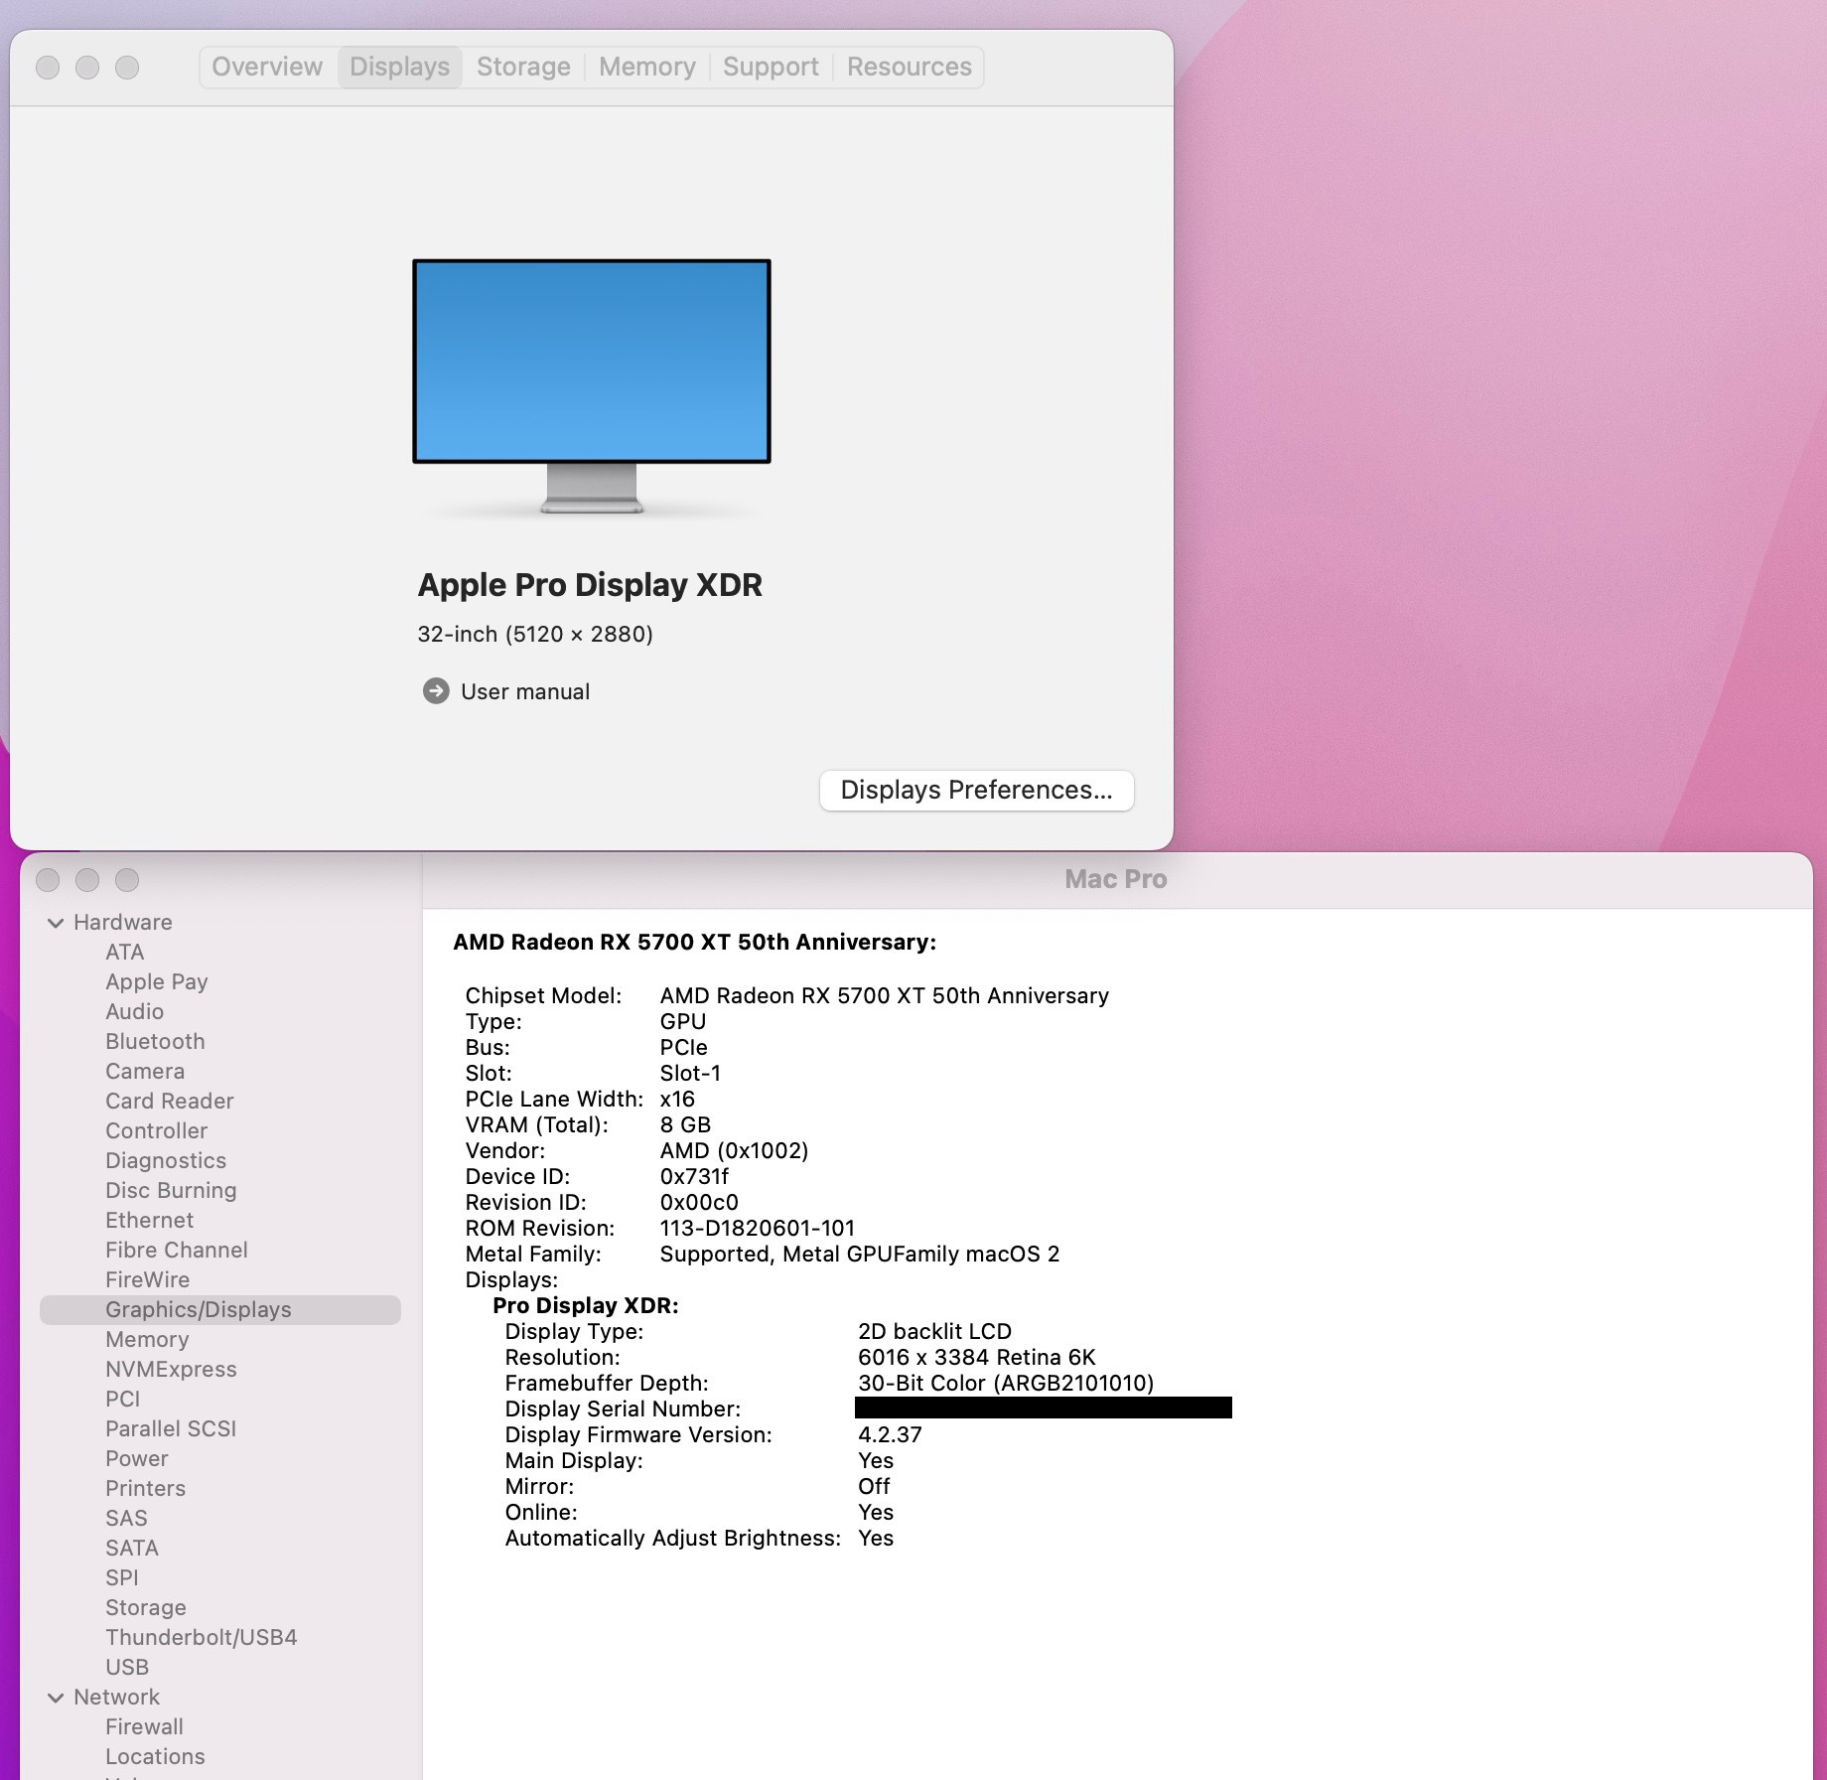Open the Resources tab

[909, 67]
